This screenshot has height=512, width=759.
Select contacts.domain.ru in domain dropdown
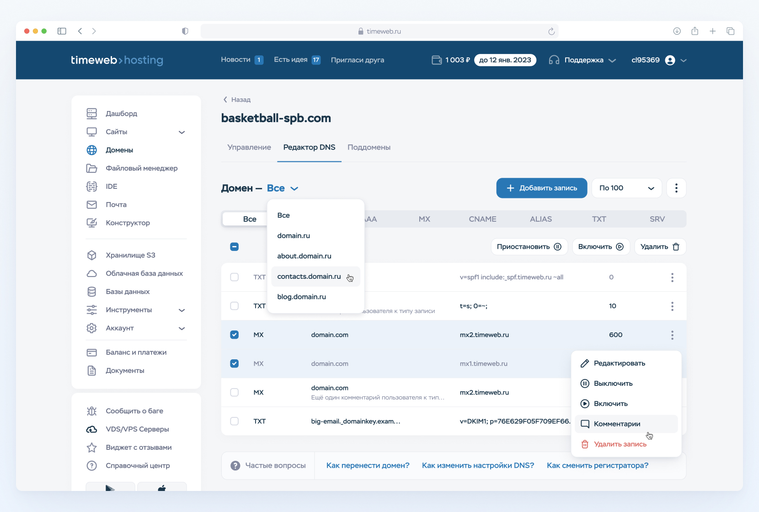(x=316, y=277)
